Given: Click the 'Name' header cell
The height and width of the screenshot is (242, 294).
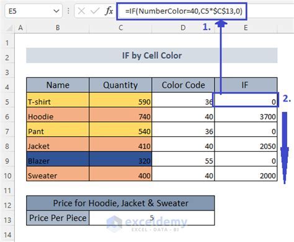Looking at the screenshot, I should pos(58,85).
